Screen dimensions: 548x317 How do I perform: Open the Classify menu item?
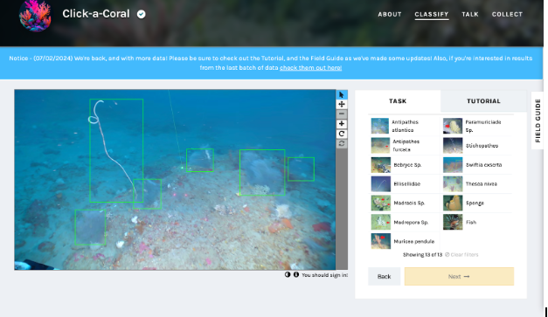tap(432, 14)
